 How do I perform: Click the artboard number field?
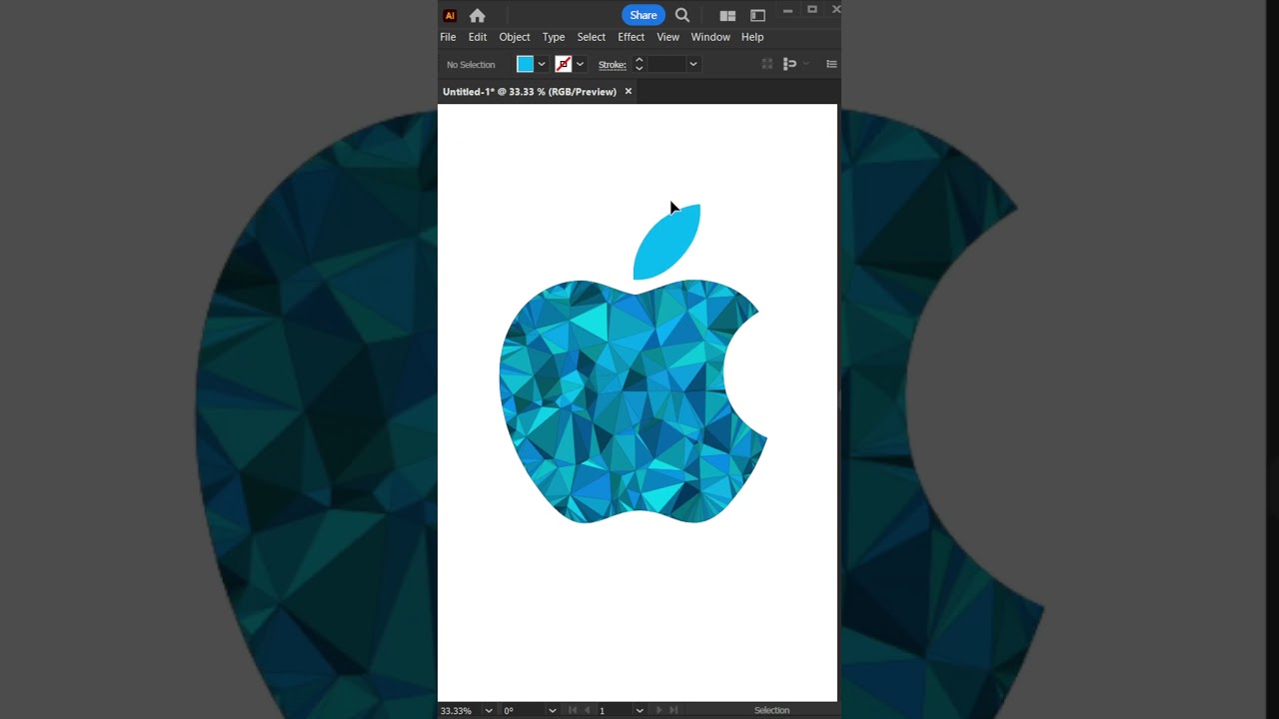tap(615, 710)
